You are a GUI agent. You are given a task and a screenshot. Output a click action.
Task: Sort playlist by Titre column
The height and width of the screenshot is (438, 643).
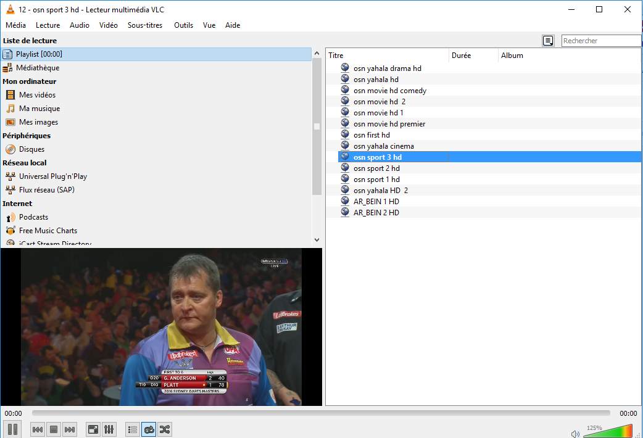coord(388,56)
